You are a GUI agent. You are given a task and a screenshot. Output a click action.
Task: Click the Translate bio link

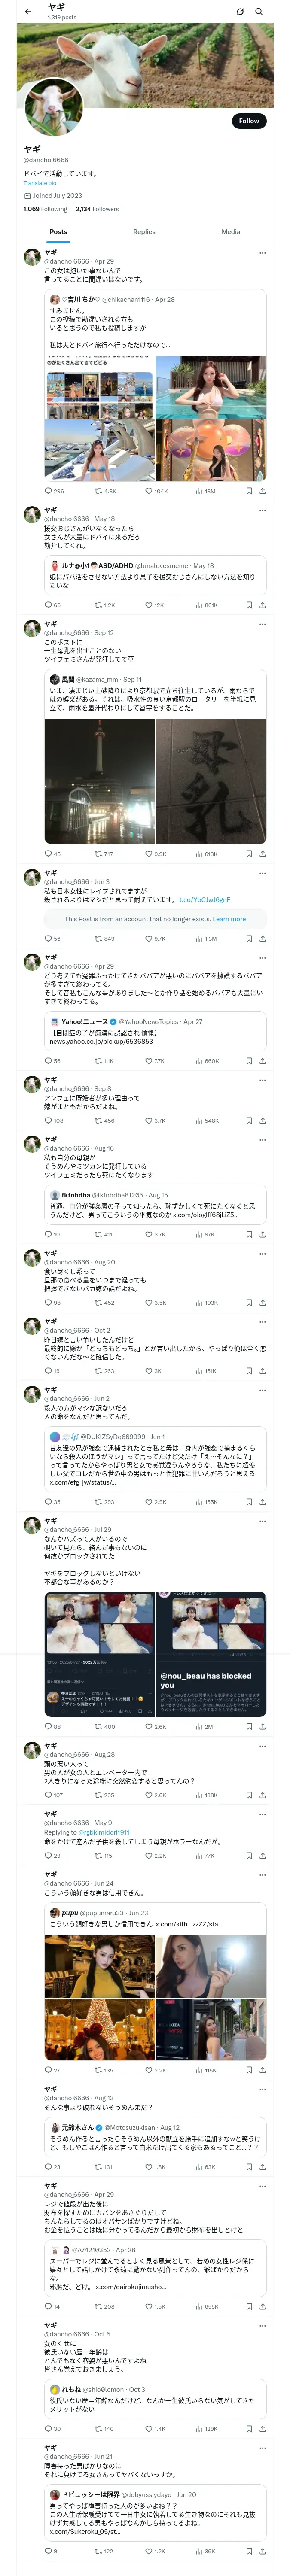point(40,183)
